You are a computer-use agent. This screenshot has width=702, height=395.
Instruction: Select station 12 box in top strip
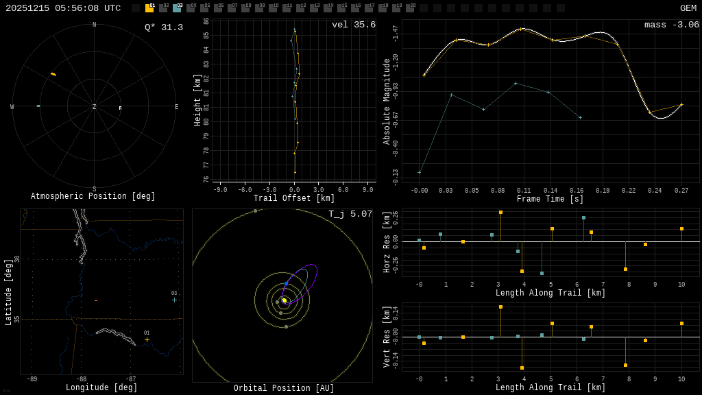pyautogui.click(x=300, y=8)
